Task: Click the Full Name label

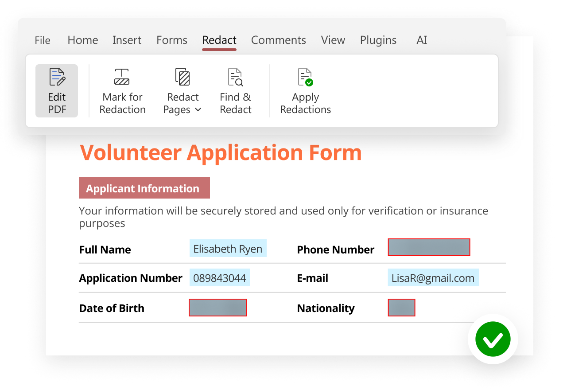Action: (105, 250)
